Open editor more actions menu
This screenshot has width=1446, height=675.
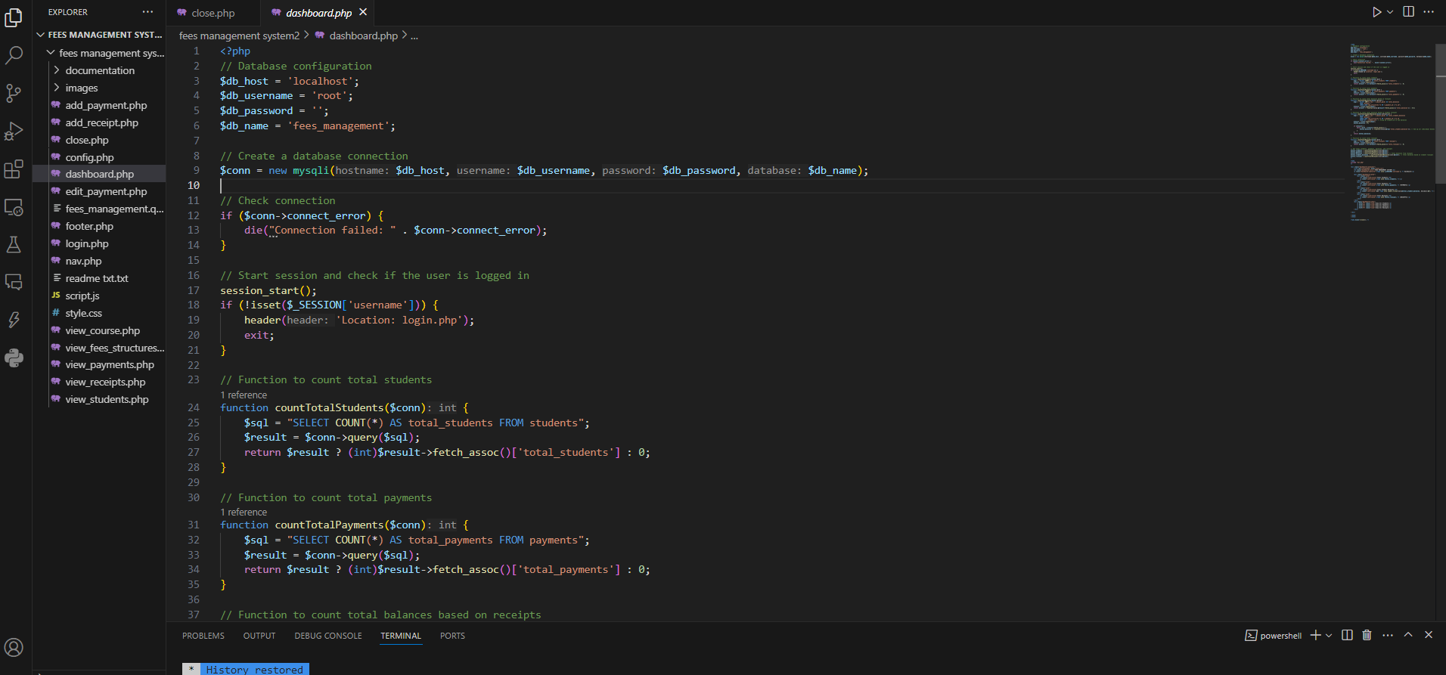(x=1429, y=12)
